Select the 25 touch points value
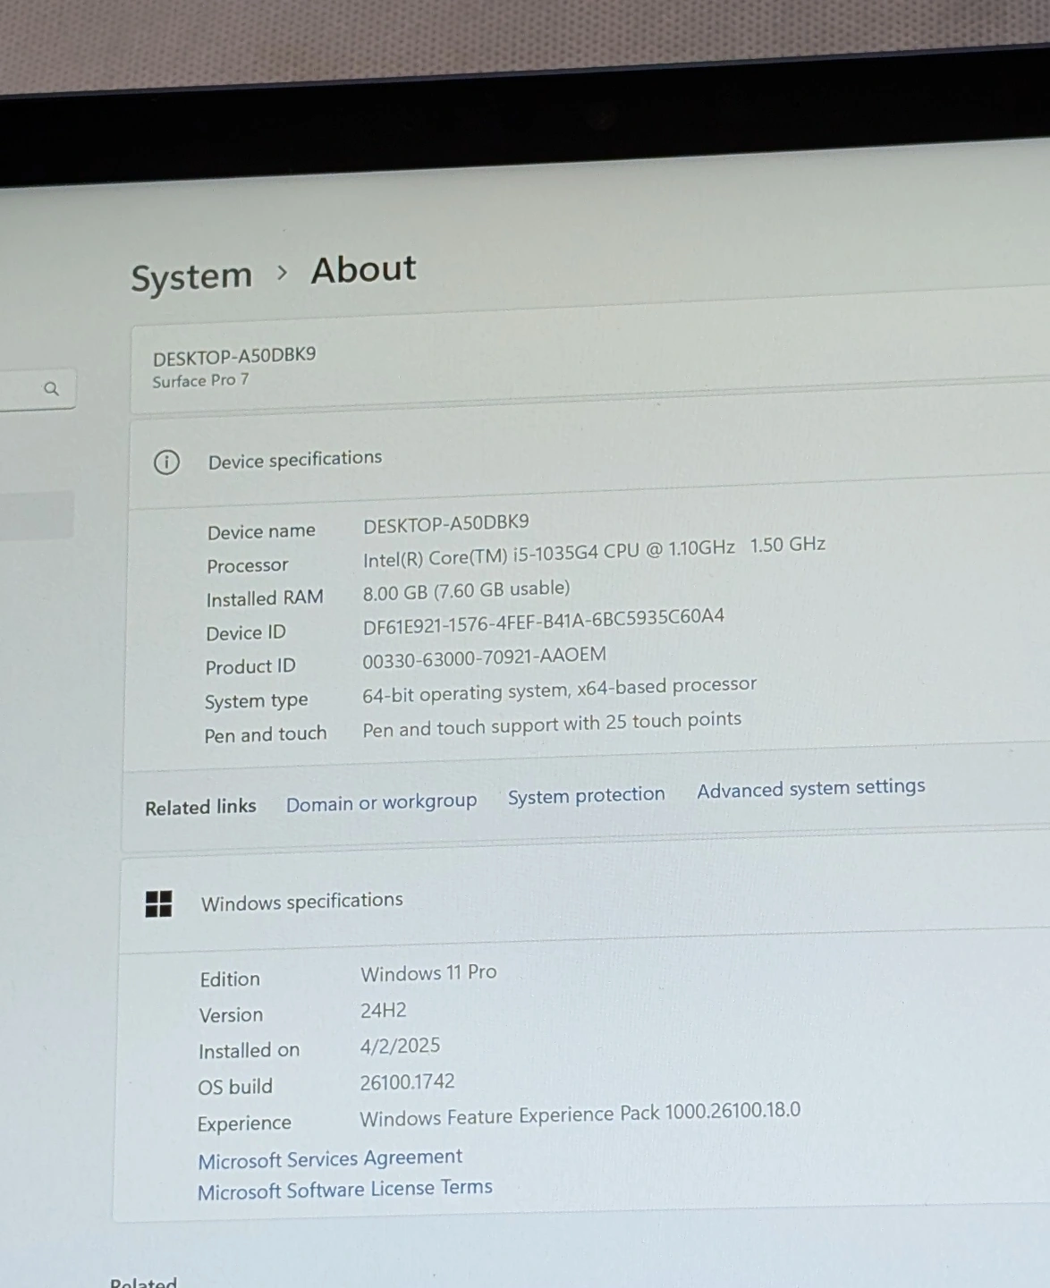This screenshot has width=1050, height=1288. click(x=552, y=724)
